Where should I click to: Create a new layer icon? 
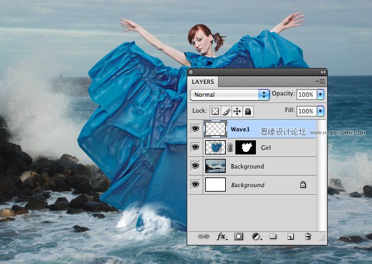pyautogui.click(x=291, y=236)
